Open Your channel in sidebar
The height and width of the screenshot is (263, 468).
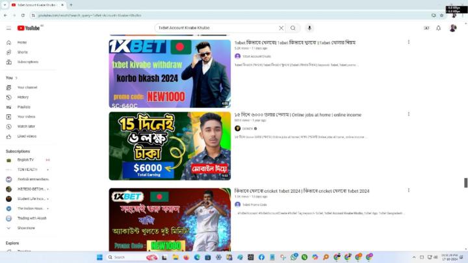click(29, 88)
